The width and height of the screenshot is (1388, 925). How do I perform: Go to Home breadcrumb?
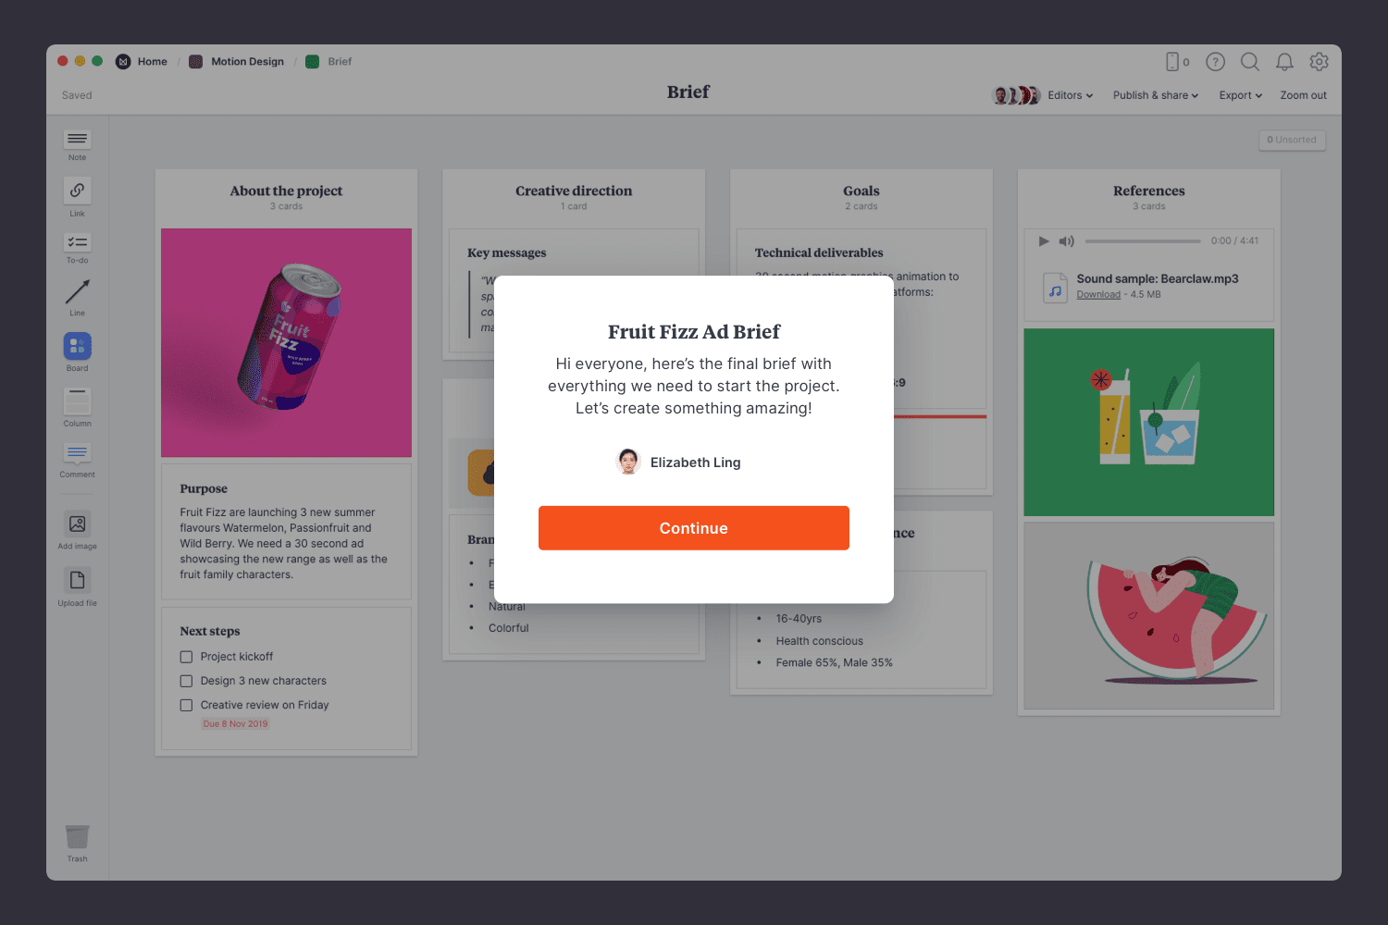(152, 62)
